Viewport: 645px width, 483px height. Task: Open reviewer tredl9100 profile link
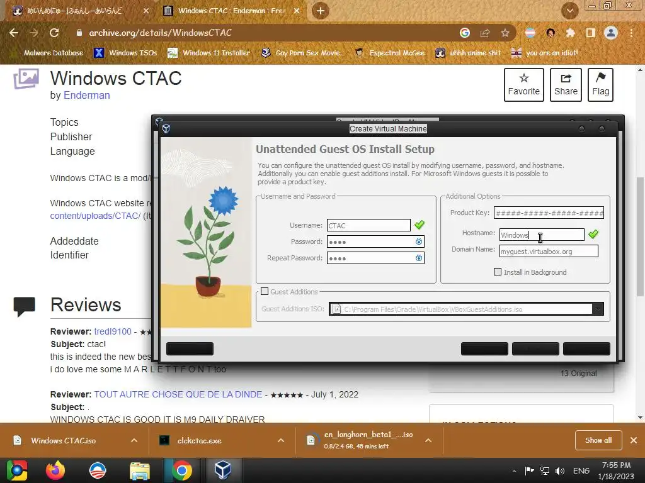pyautogui.click(x=113, y=331)
